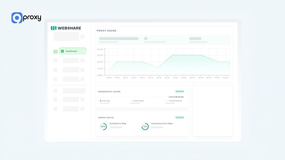The width and height of the screenshot is (285, 160).
Task: Click the Proxy Usage heading
Action: [x=107, y=31]
